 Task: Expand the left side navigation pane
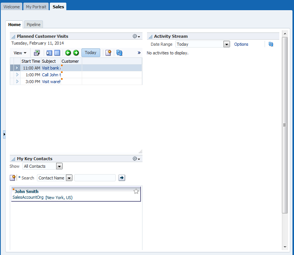[x=4, y=134]
